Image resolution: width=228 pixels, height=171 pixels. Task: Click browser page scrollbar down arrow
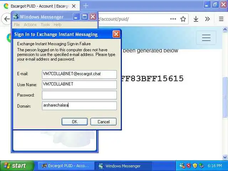pos(225,157)
